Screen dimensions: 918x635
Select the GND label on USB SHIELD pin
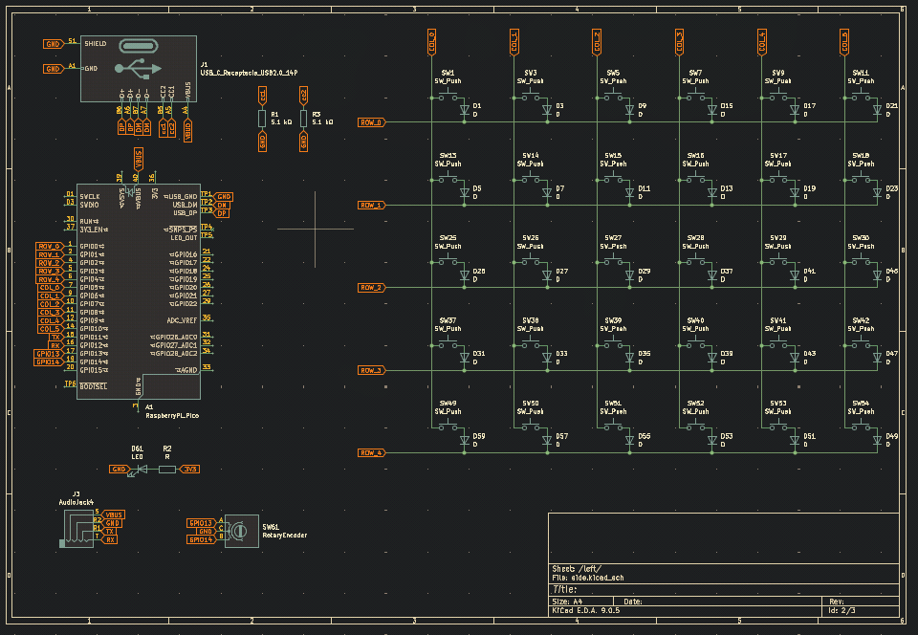54,44
